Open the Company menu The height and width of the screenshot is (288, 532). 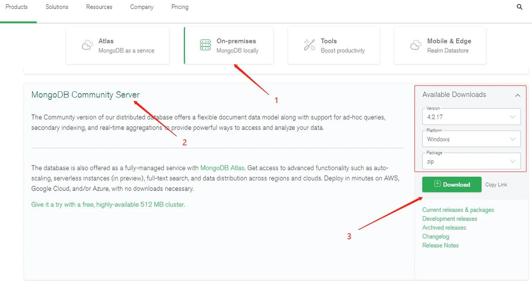(142, 7)
